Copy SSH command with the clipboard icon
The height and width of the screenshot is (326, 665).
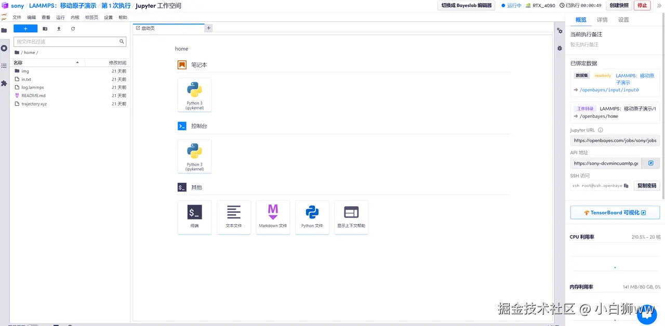[x=626, y=185]
